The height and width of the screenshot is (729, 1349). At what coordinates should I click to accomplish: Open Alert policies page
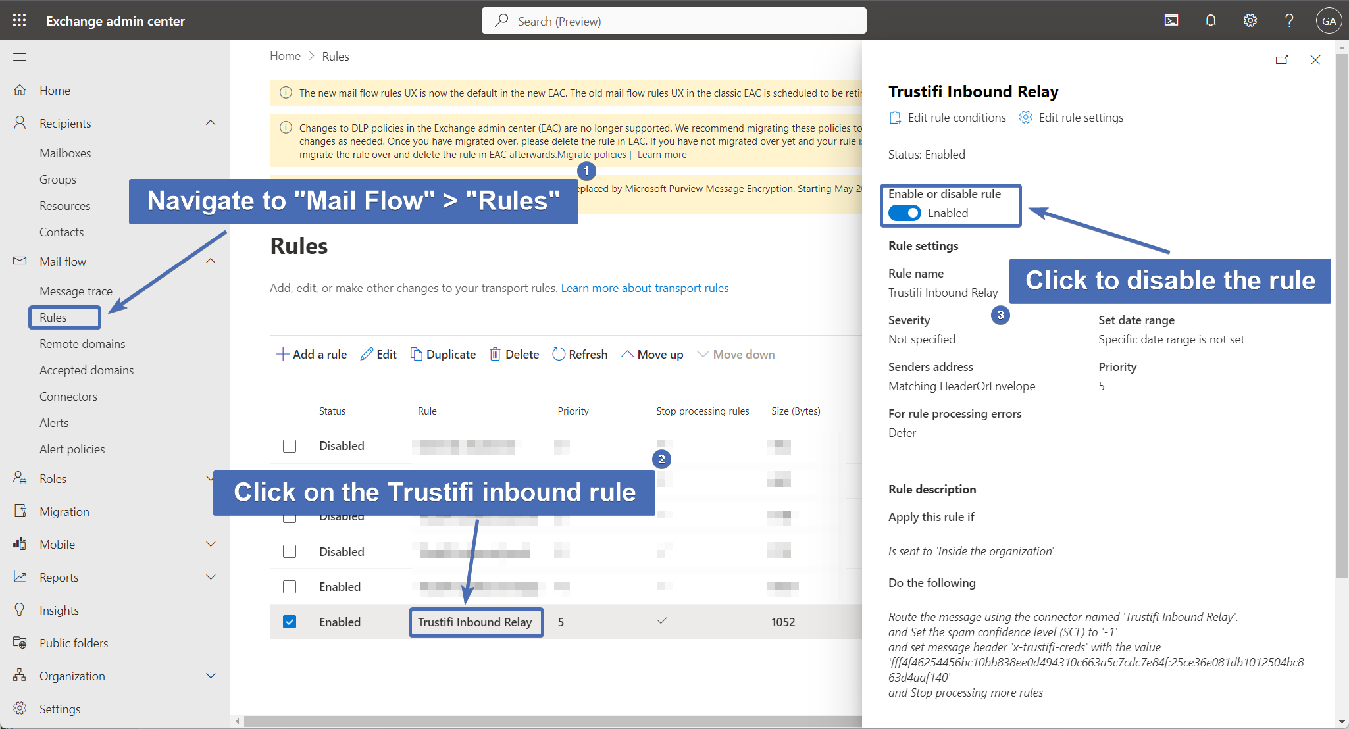(72, 449)
